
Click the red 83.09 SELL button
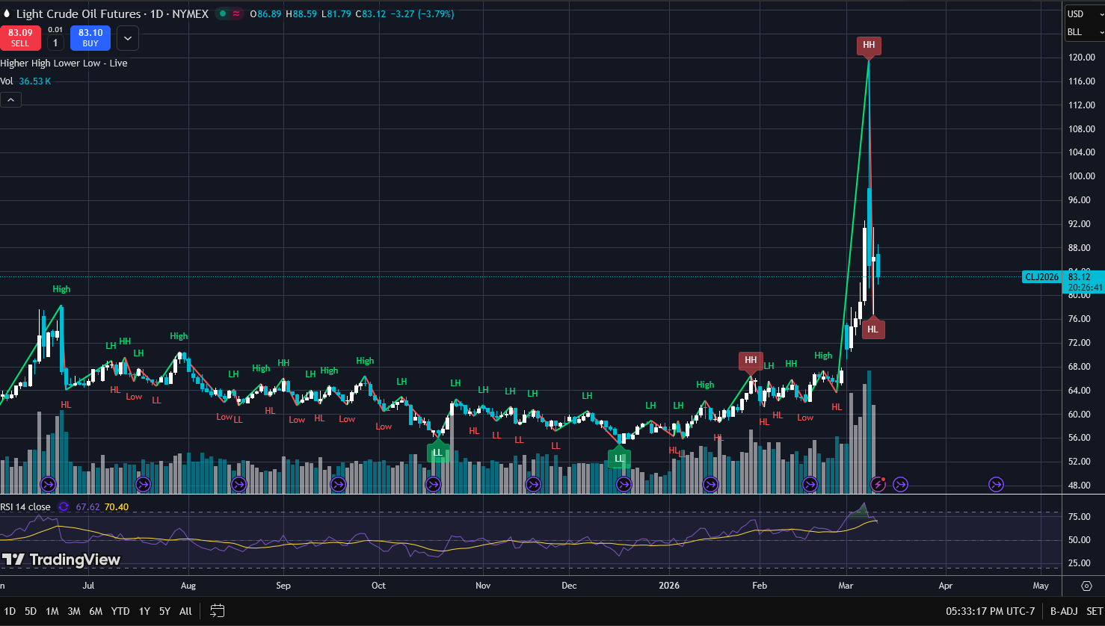20,37
